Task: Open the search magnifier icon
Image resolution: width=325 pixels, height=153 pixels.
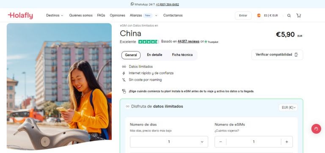Action: [289, 16]
